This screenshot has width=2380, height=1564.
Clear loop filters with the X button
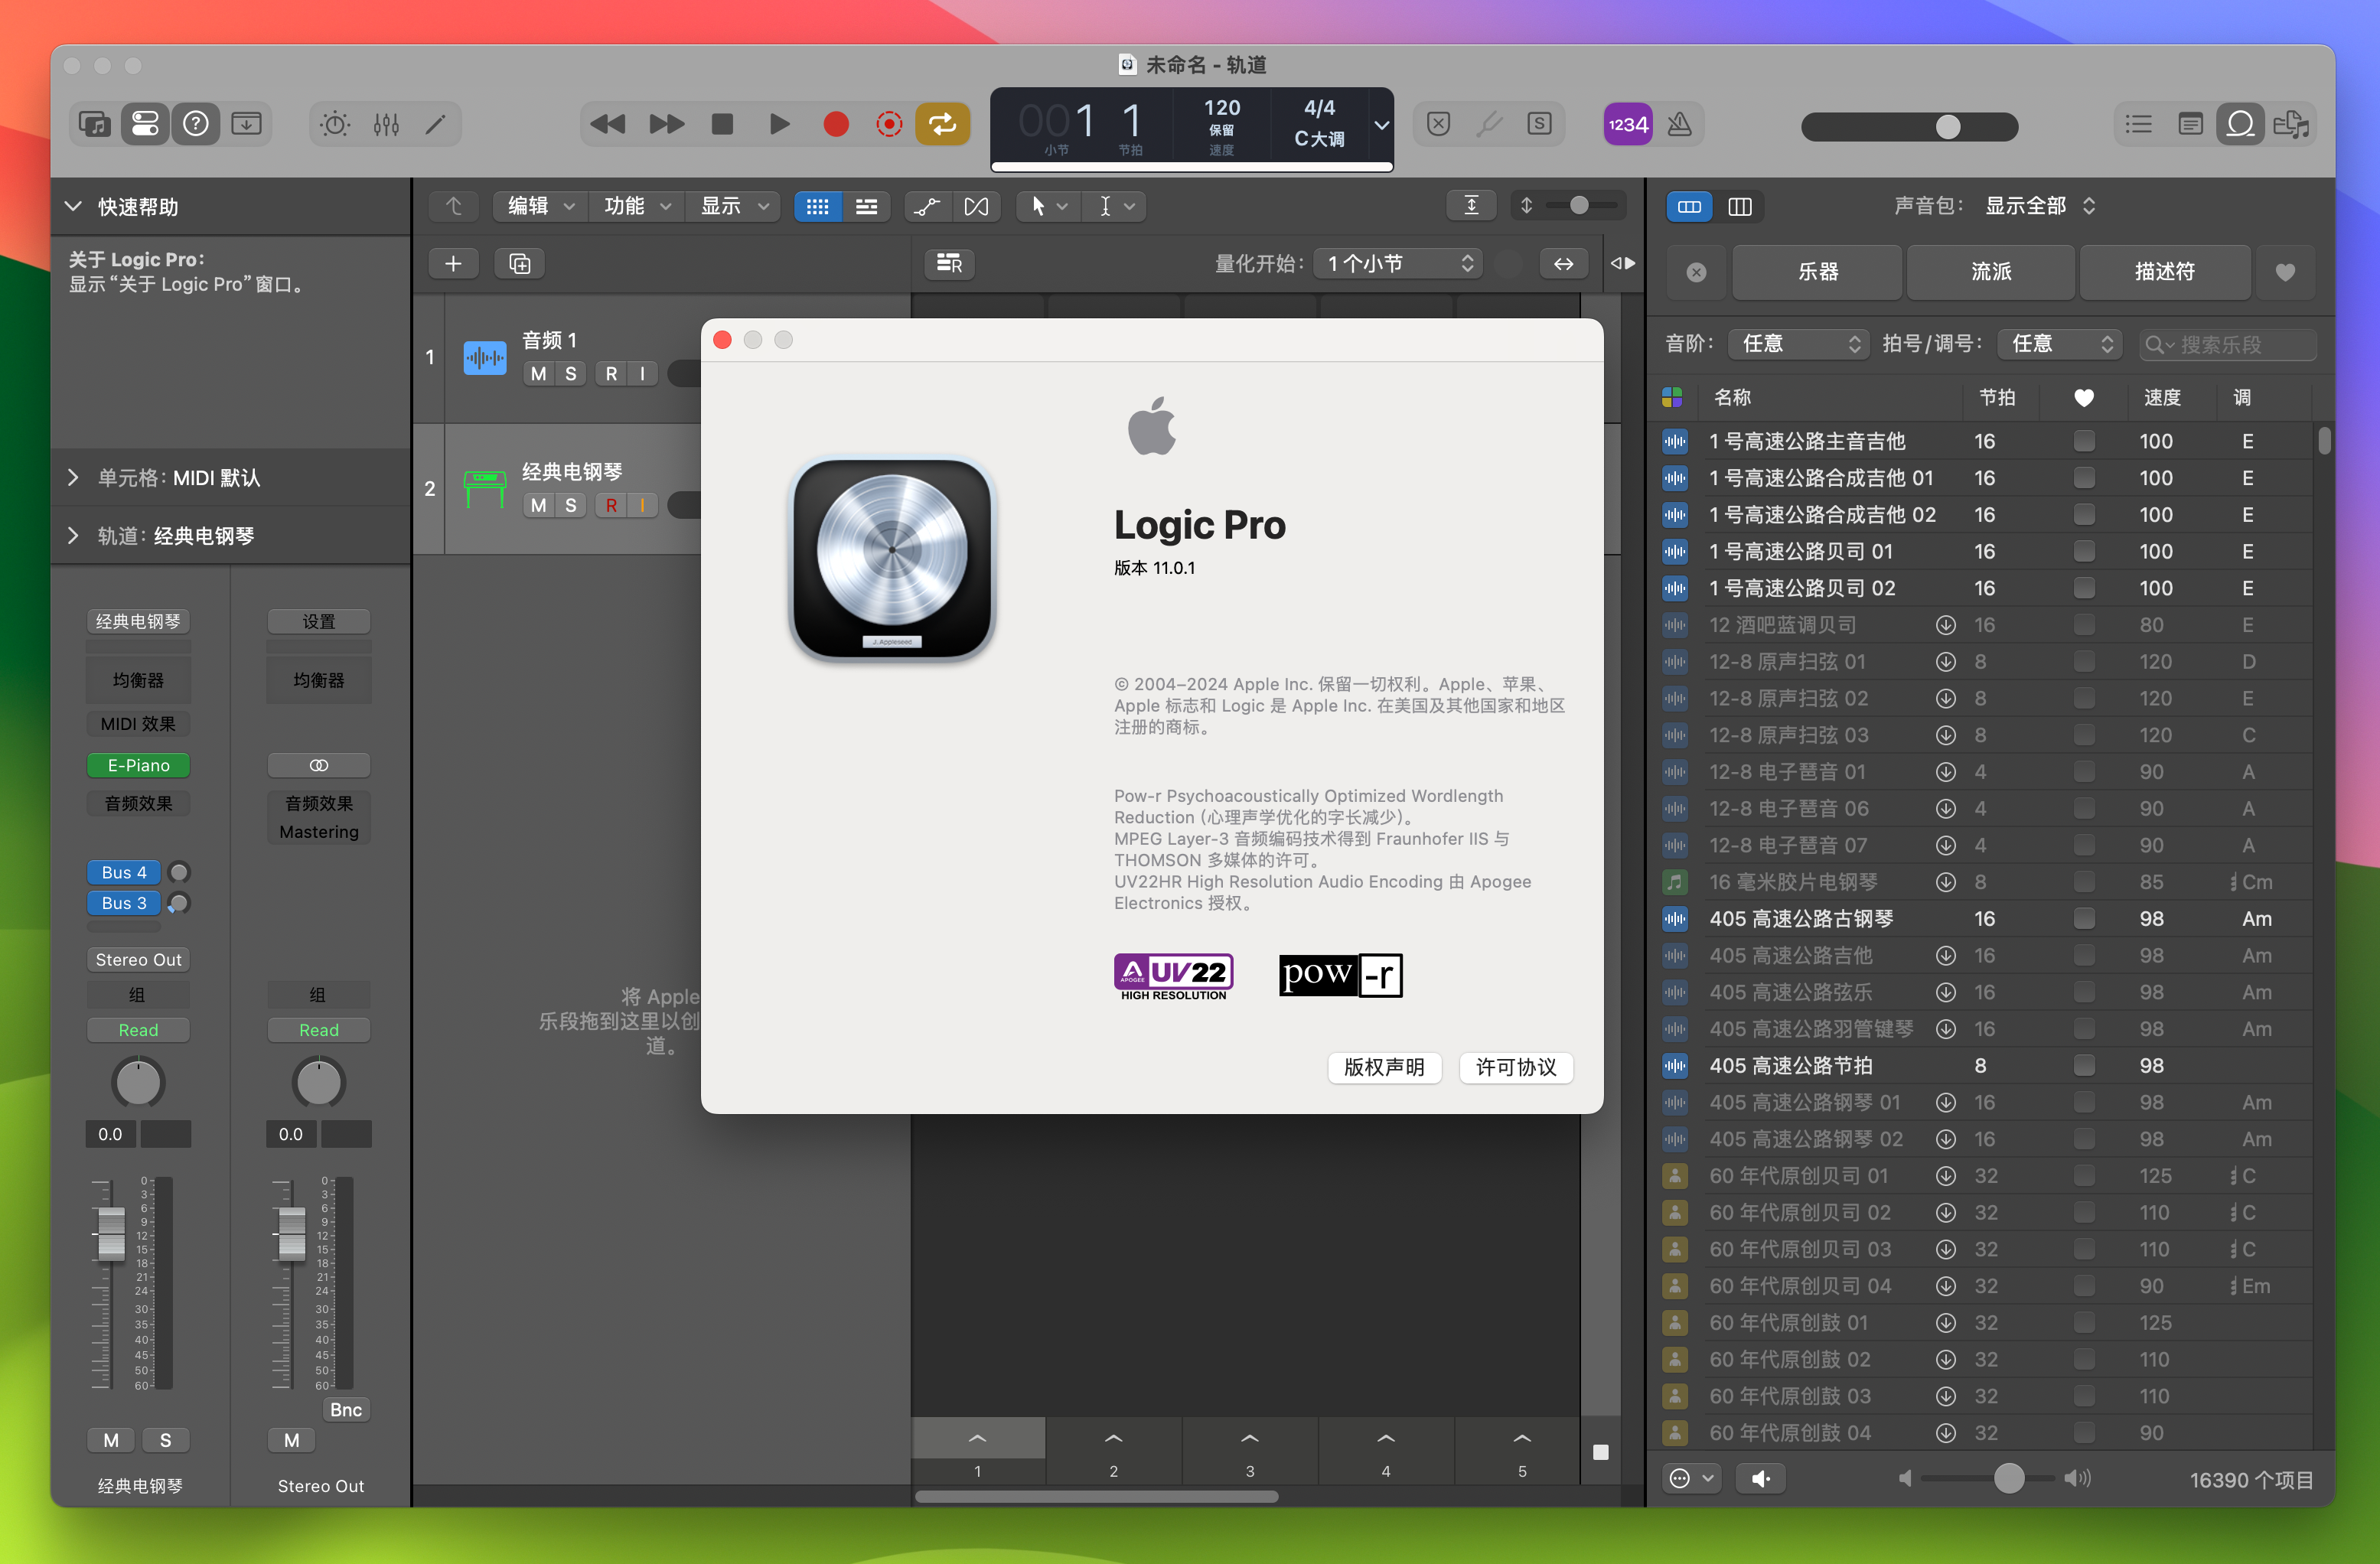pyautogui.click(x=1696, y=272)
